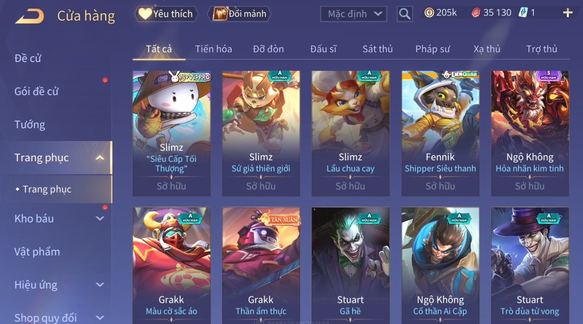The height and width of the screenshot is (324, 583).
Task: Select the Tiến hóa tab
Action: coord(213,49)
